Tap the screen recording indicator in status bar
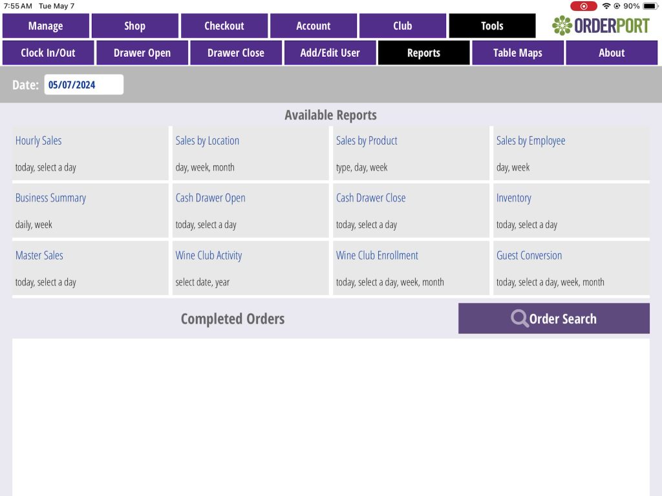The height and width of the screenshot is (496, 662). coord(583,6)
